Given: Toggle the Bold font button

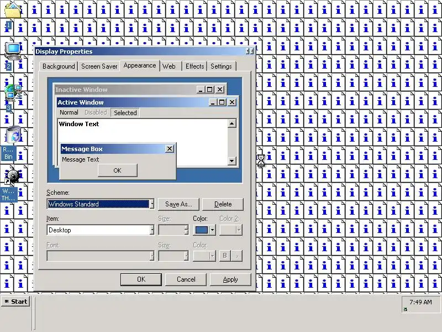Looking at the screenshot, I should coord(225,256).
